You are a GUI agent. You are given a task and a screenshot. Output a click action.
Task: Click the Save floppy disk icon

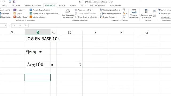[14, 2]
